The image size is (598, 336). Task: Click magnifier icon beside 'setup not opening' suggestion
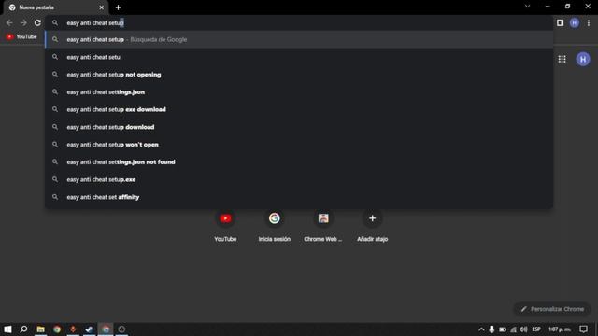[55, 75]
